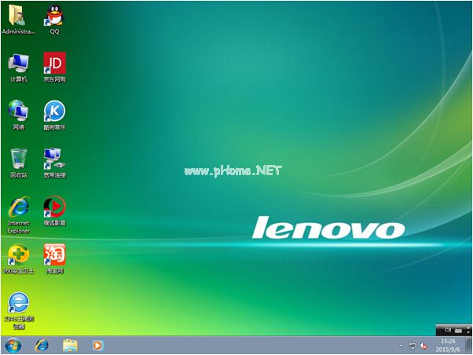This screenshot has width=473, height=355.
Task: Click the Show desktop strip
Action: coord(469,345)
